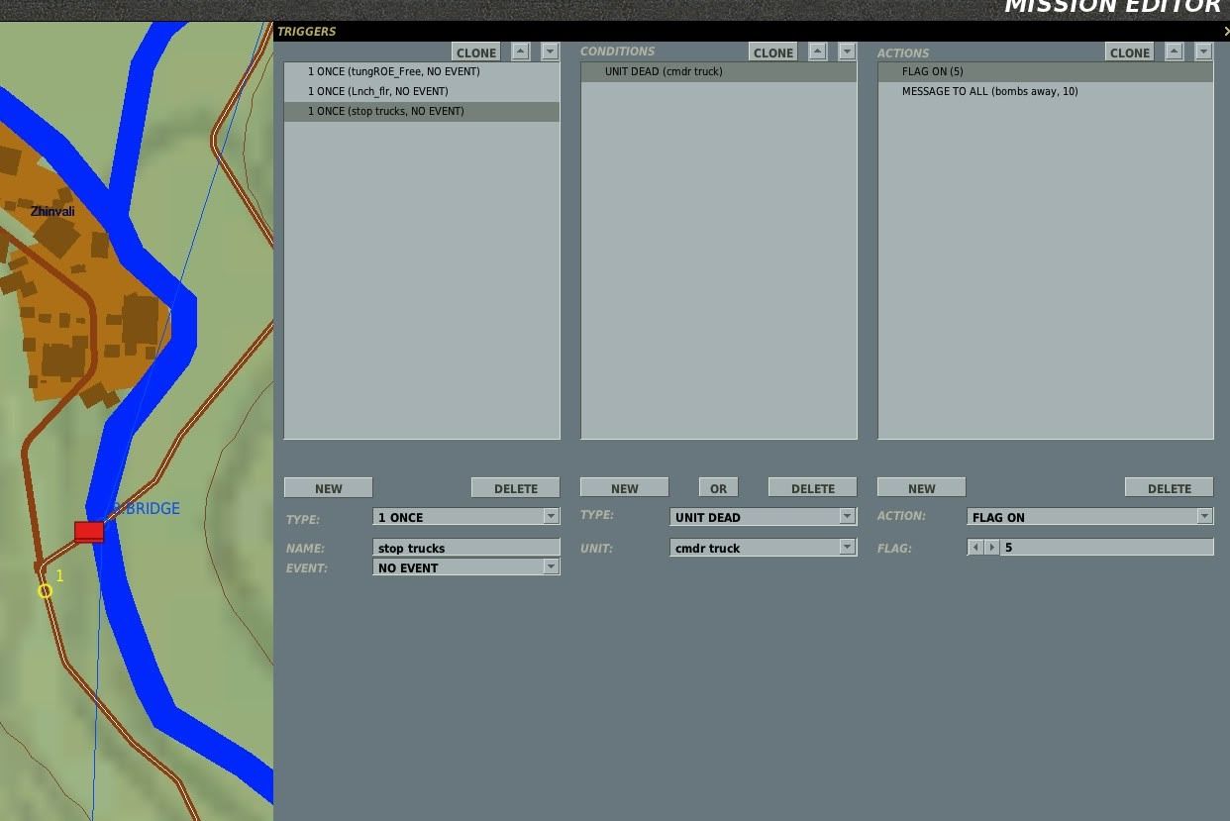Viewport: 1230px width, 821px height.
Task: Close the Triggers panel
Action: click(1226, 32)
